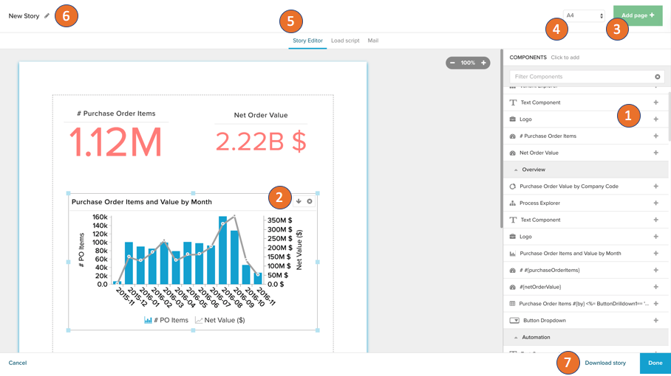Add the Button Dropdown component
This screenshot has height=376, width=671.
[655, 321]
